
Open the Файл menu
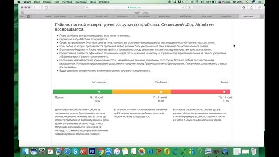click(x=37, y=2)
